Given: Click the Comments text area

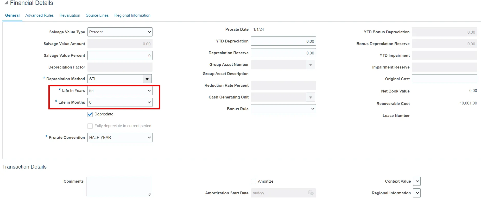Looking at the screenshot, I should pyautogui.click(x=119, y=186).
